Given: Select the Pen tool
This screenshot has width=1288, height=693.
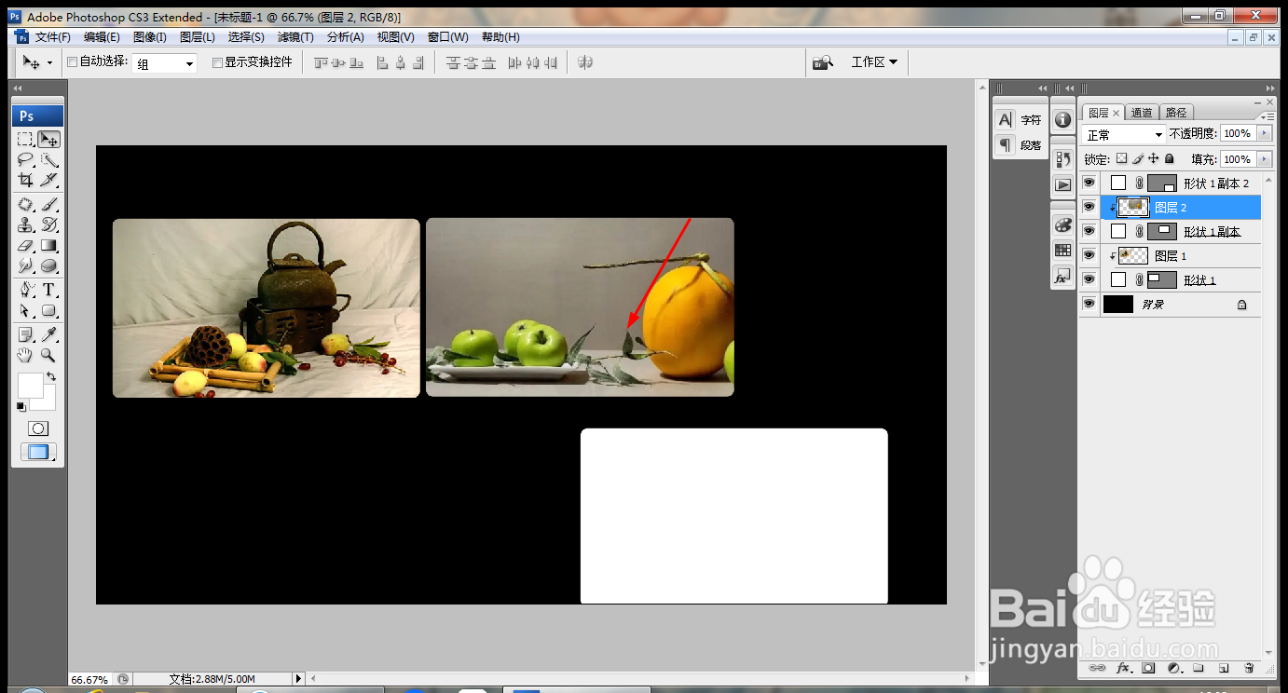Looking at the screenshot, I should [x=26, y=290].
